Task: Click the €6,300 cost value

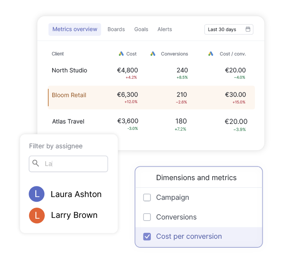Action: pos(128,94)
